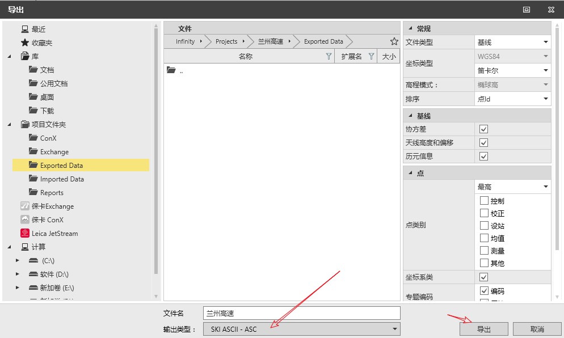Collapse the 库 library tree node
This screenshot has height=338, width=564.
[x=9, y=57]
